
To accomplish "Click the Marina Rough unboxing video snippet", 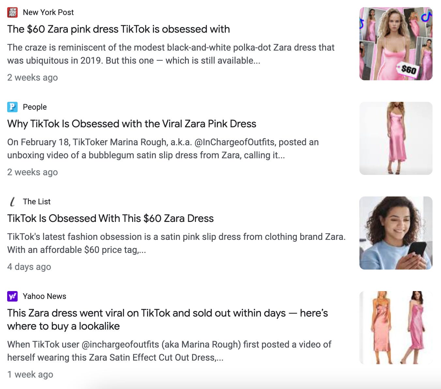I will [x=163, y=148].
